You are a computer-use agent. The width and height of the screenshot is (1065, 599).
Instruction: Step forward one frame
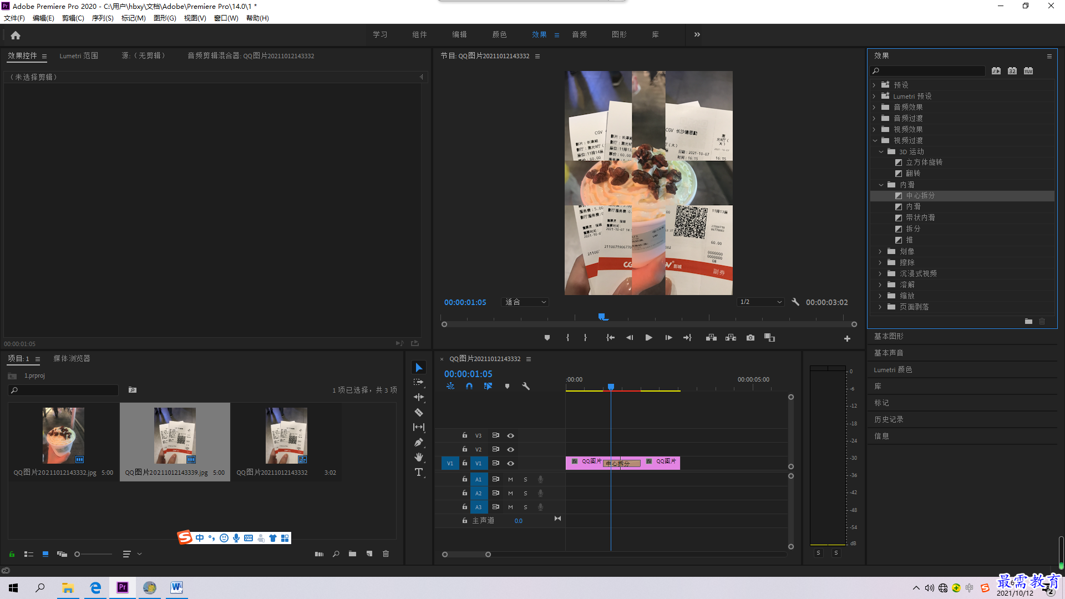[x=668, y=338]
